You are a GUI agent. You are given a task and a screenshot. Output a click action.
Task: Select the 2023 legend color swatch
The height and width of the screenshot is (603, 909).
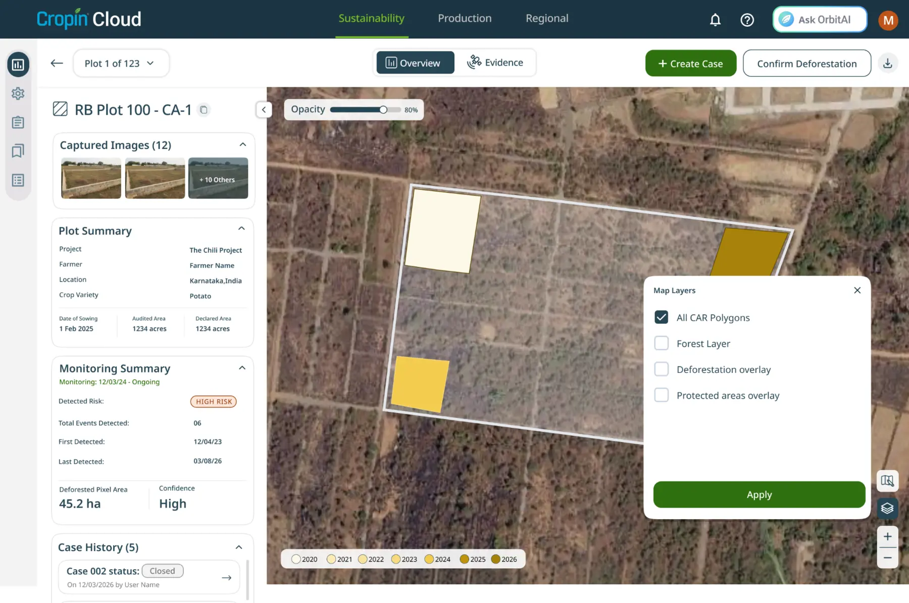tap(396, 559)
